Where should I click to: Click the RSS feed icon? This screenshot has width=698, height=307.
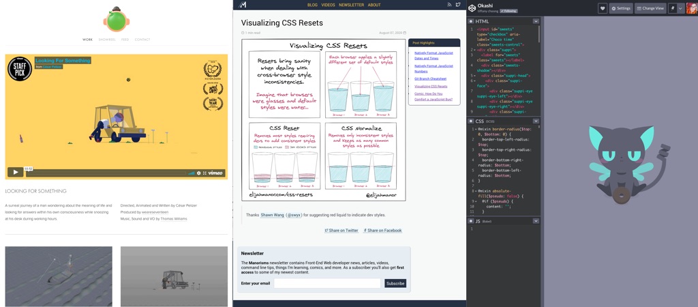[x=449, y=5]
